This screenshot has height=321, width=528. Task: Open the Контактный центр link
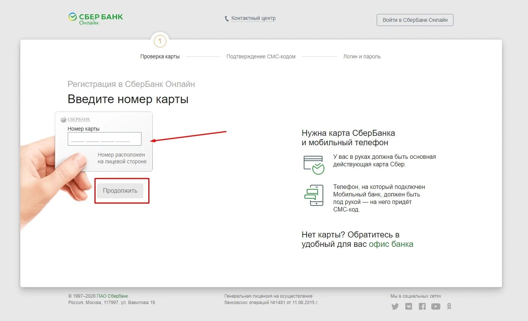pyautogui.click(x=253, y=18)
